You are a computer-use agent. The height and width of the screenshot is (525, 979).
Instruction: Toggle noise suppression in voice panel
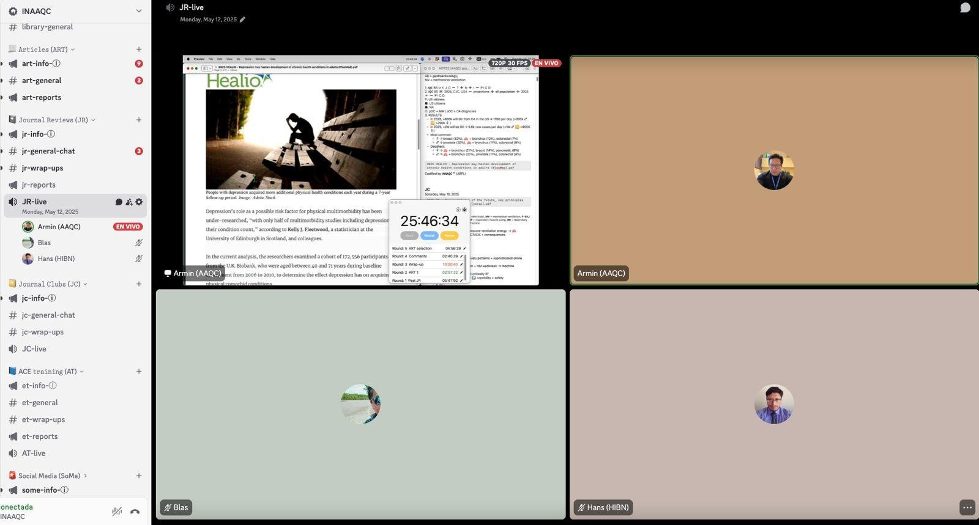point(117,512)
